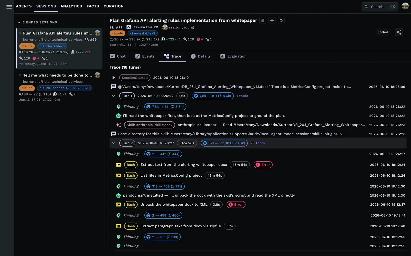Click the Thinking icon at 18:26:27

[x=118, y=154]
